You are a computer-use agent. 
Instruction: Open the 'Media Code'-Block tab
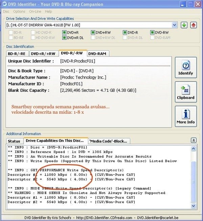(109, 141)
